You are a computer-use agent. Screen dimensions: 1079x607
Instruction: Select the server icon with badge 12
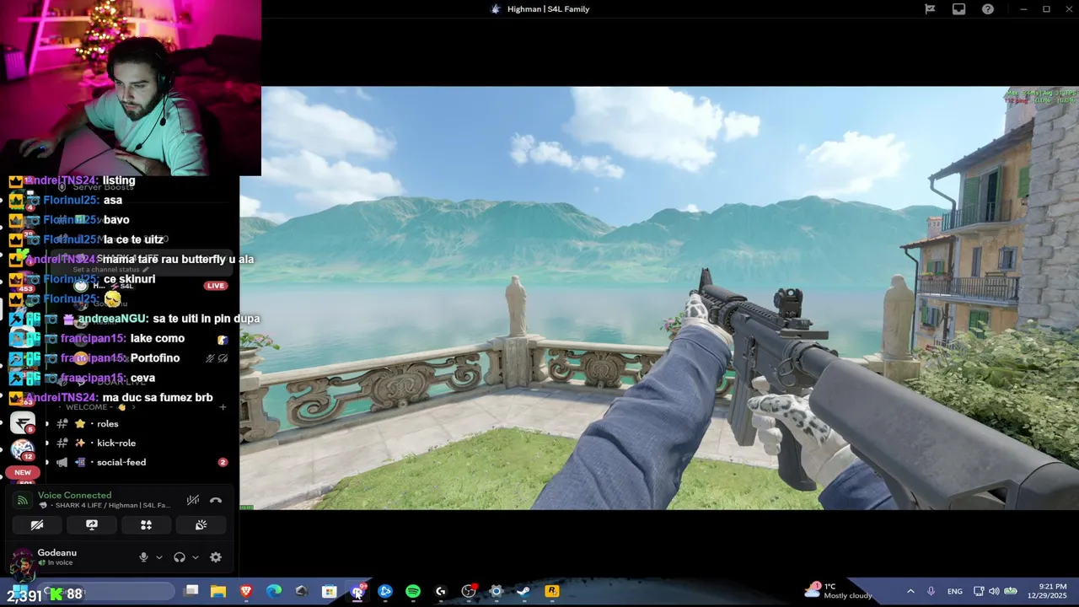click(23, 451)
